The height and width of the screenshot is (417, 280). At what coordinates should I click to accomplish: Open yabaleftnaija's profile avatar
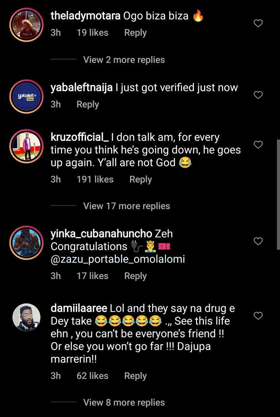(26, 96)
